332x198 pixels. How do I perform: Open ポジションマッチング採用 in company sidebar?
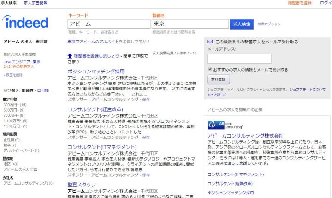(231, 192)
